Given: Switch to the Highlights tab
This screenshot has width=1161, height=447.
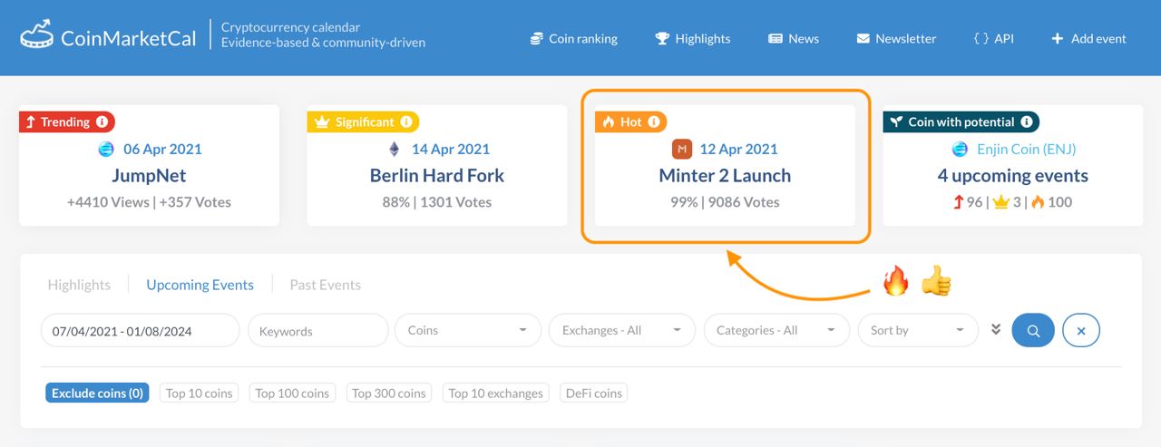Looking at the screenshot, I should click(79, 285).
